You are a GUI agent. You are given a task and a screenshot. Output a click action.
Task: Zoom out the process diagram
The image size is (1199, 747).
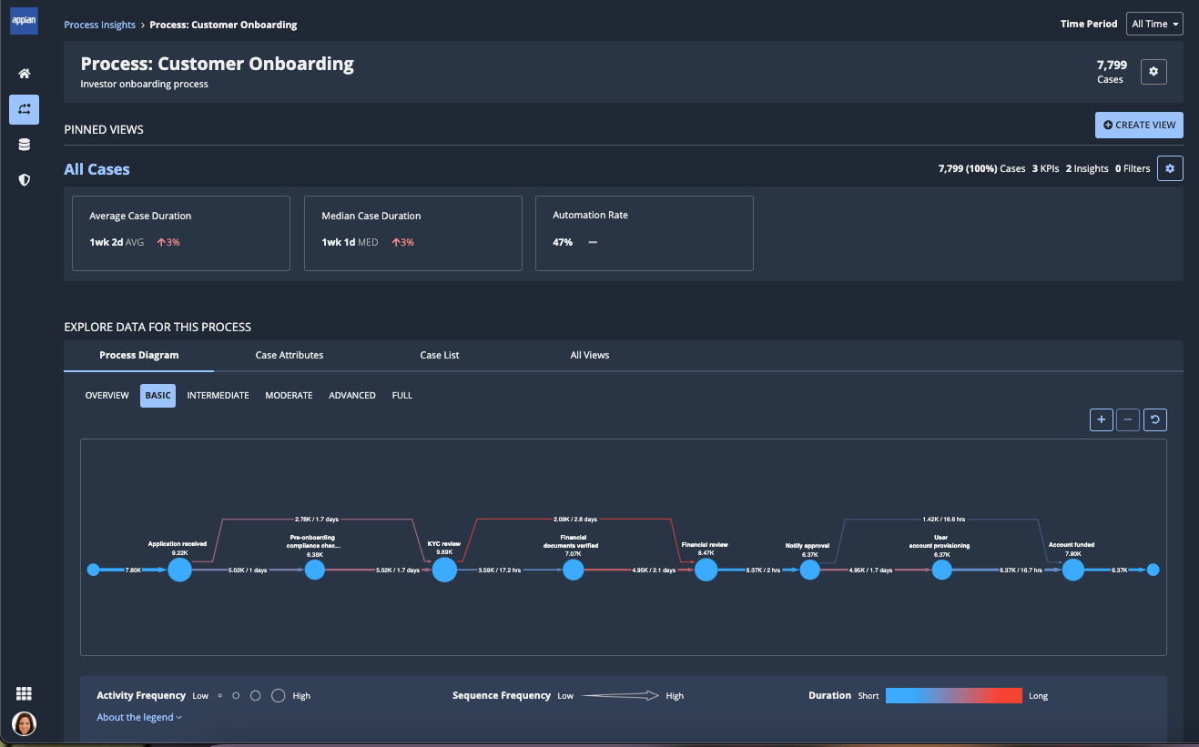coord(1128,419)
